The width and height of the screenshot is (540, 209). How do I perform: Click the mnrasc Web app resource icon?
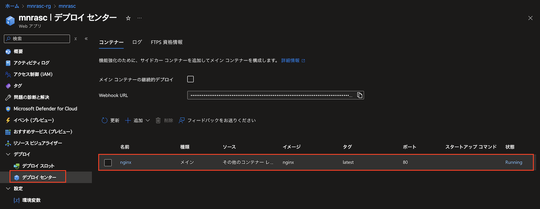coord(10,21)
